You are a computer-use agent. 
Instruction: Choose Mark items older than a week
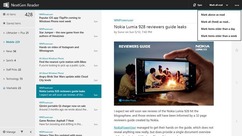click(x=219, y=36)
